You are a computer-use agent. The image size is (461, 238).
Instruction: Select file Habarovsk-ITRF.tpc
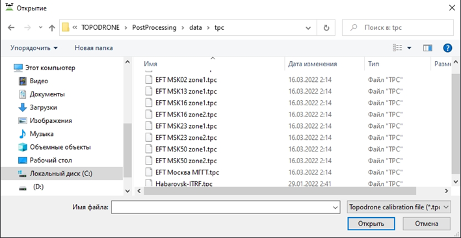(x=184, y=184)
